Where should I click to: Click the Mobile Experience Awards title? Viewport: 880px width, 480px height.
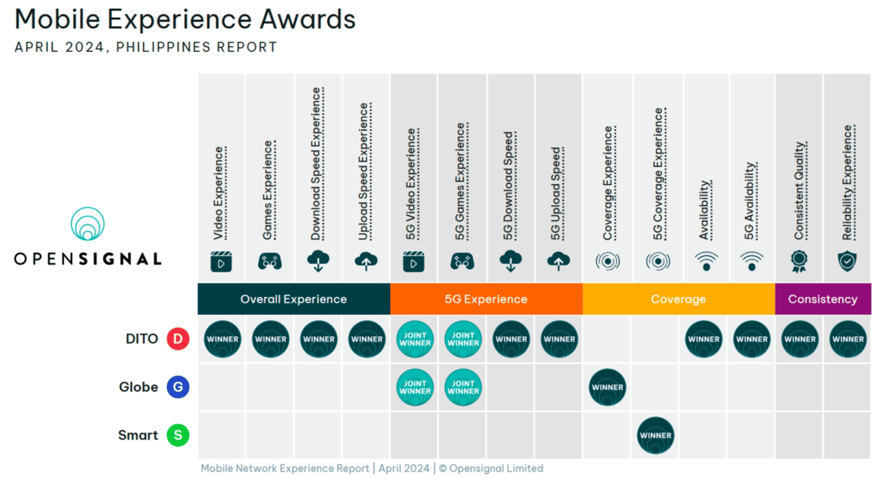[x=185, y=19]
